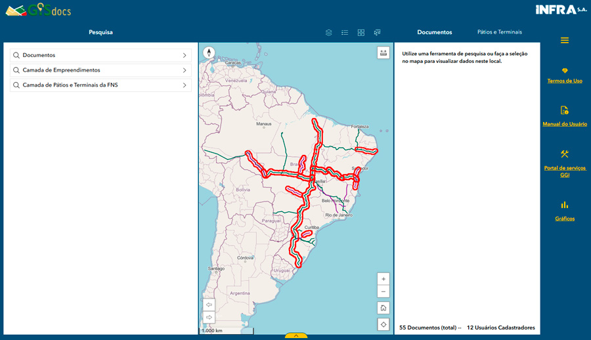Open the map measurement tool
Image resolution: width=591 pixels, height=340 pixels.
pyautogui.click(x=383, y=53)
